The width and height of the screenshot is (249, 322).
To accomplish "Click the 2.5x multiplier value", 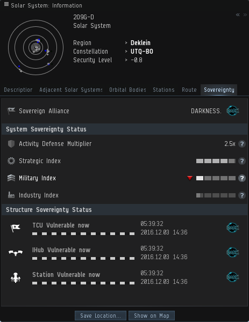I will click(230, 144).
